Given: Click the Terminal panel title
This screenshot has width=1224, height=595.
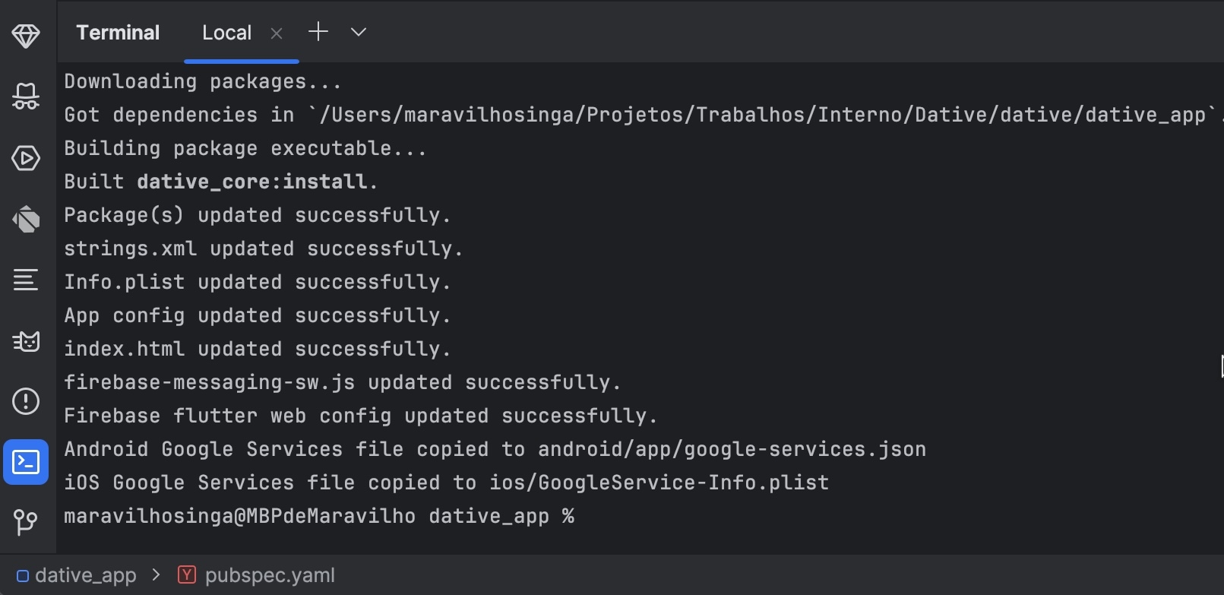Looking at the screenshot, I should coord(118,33).
